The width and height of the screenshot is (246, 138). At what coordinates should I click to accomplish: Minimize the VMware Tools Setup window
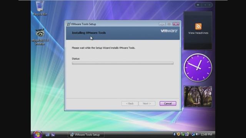162,24
